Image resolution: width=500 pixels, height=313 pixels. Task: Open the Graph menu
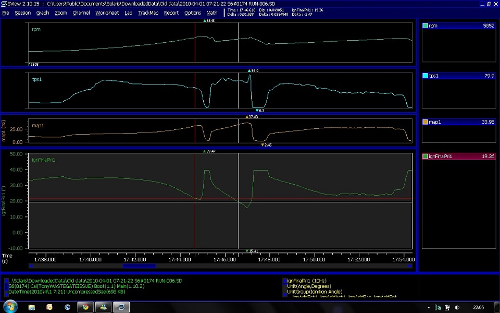pos(42,13)
